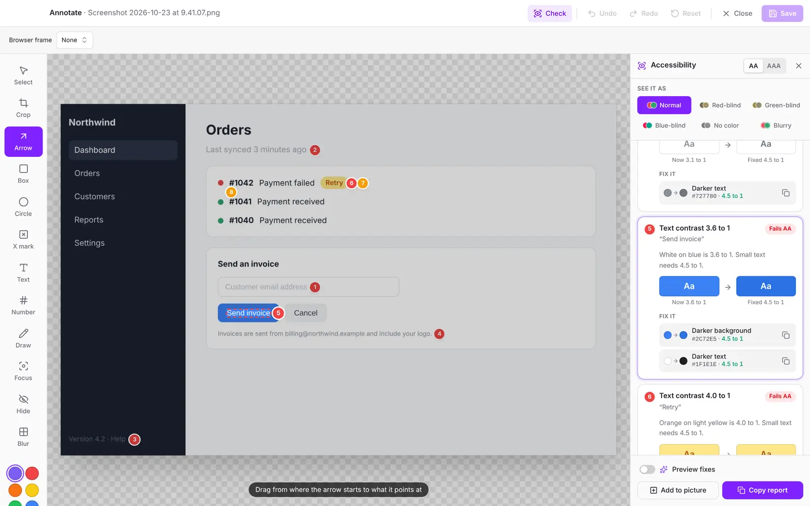Screen dimensions: 810x506
Task: Click the Copy report button
Action: tap(762, 490)
